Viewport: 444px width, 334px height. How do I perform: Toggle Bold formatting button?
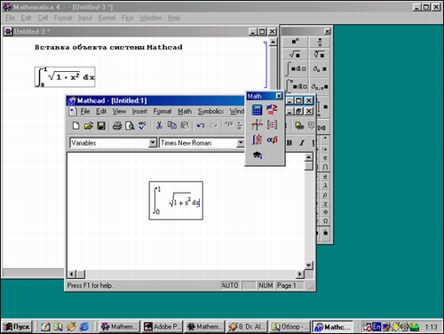pos(289,143)
